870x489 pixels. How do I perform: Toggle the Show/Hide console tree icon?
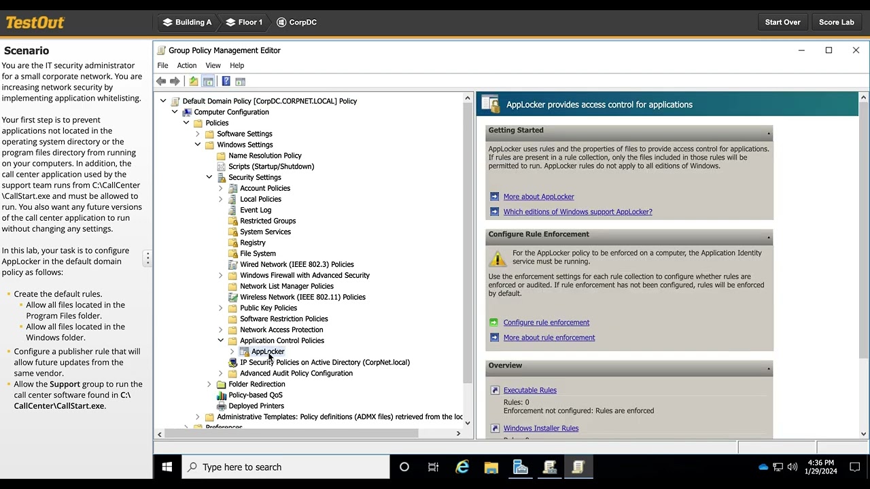pyautogui.click(x=208, y=81)
